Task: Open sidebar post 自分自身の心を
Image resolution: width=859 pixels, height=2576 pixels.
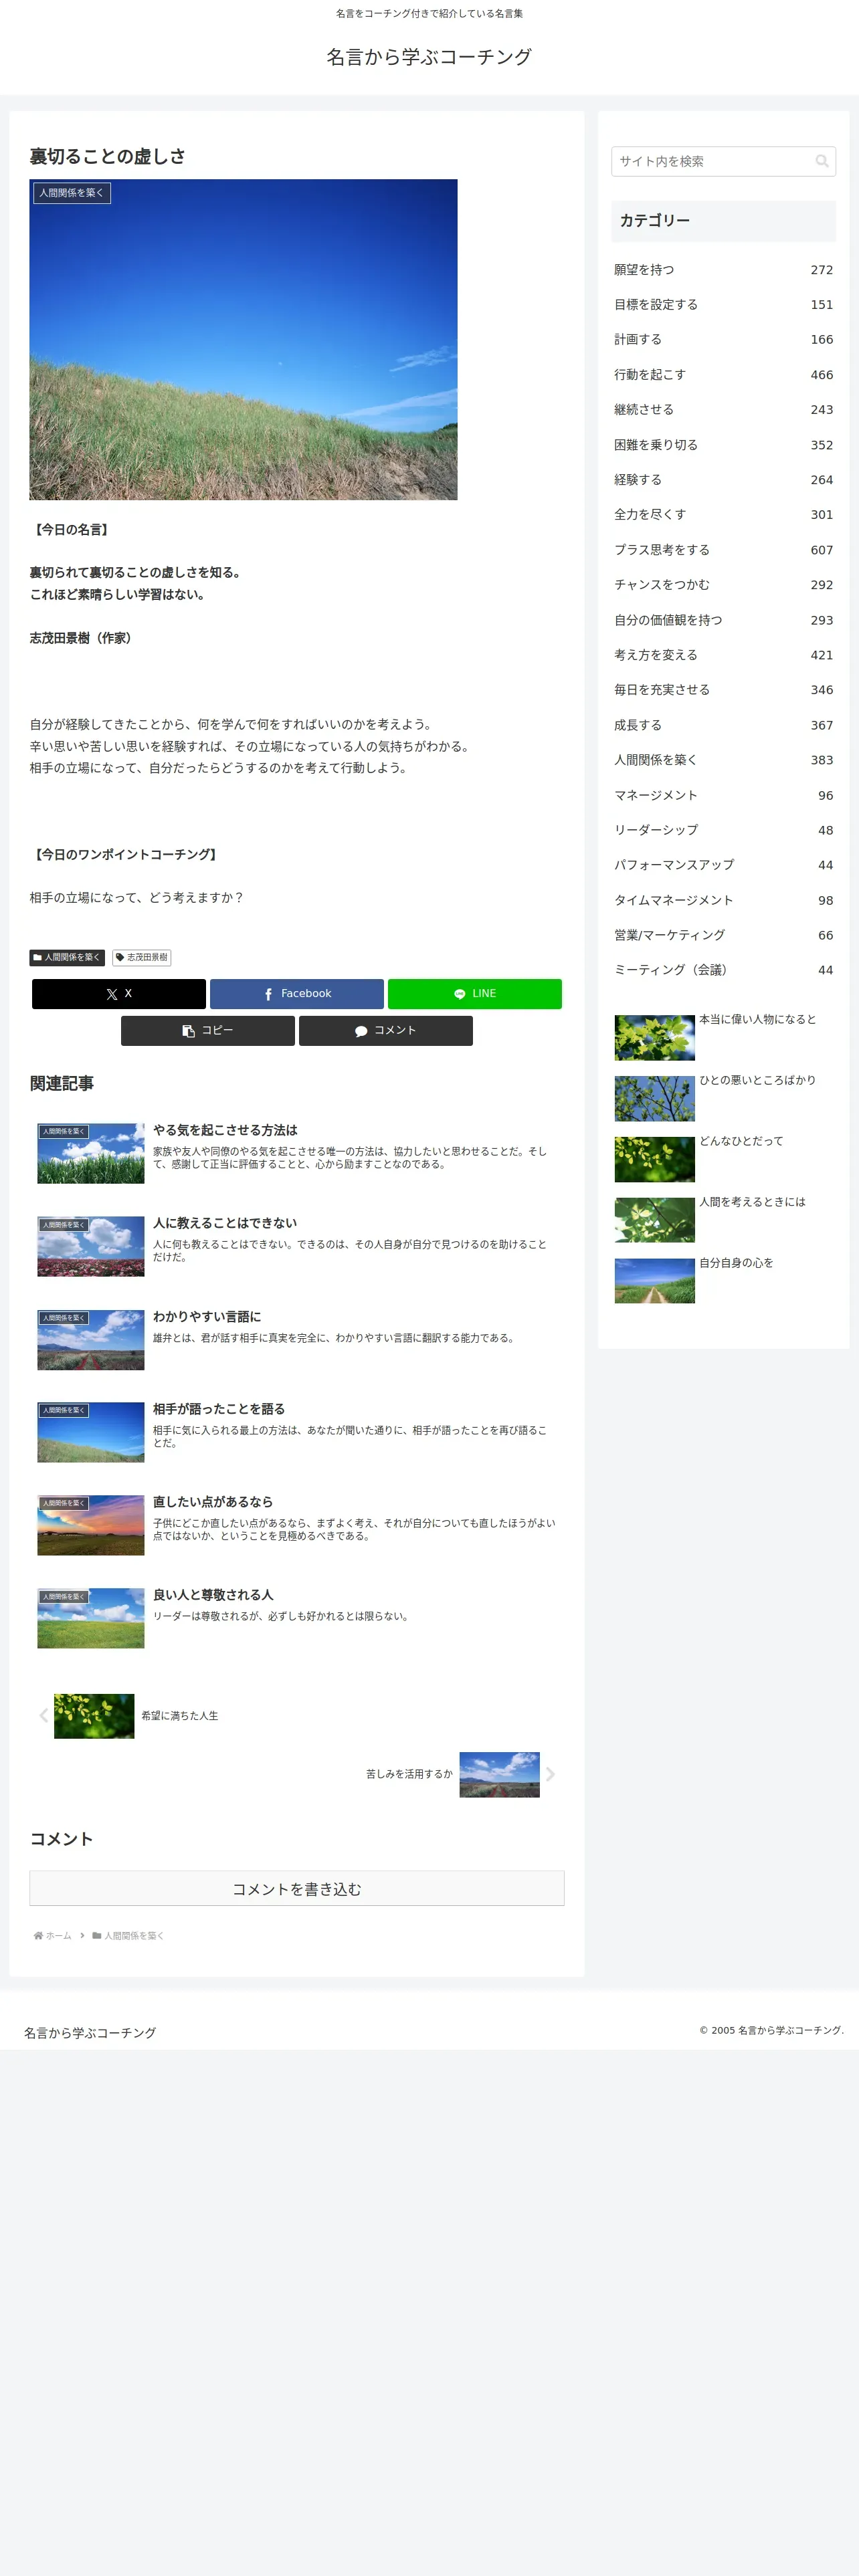Action: pyautogui.click(x=723, y=1282)
